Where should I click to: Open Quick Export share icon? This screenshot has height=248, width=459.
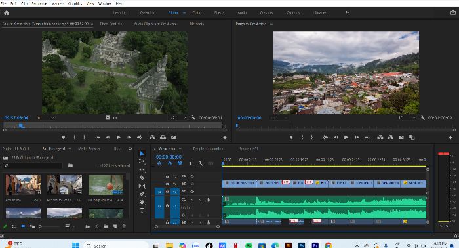pos(452,12)
